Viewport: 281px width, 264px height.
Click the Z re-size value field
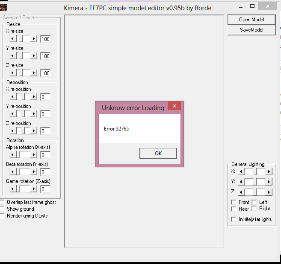click(x=45, y=73)
